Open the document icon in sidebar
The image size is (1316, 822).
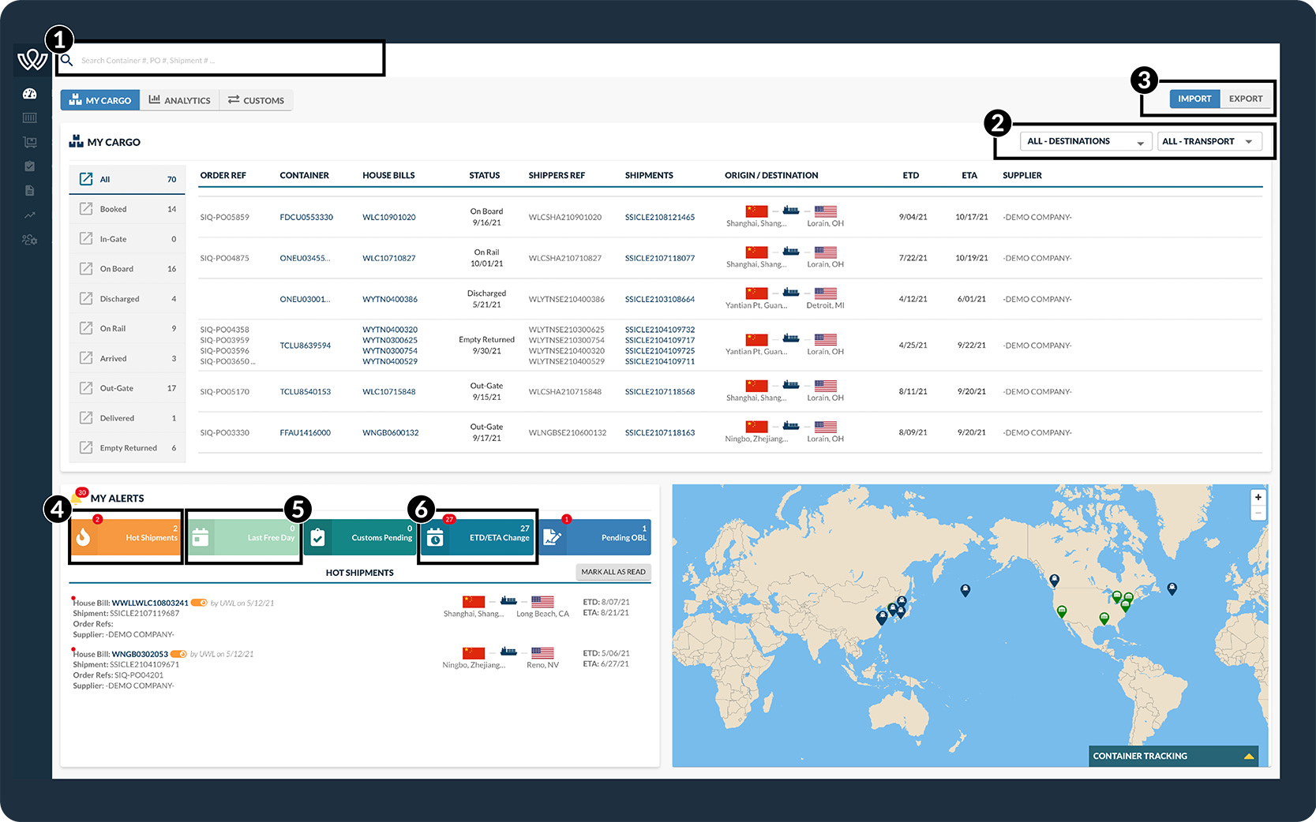30,191
